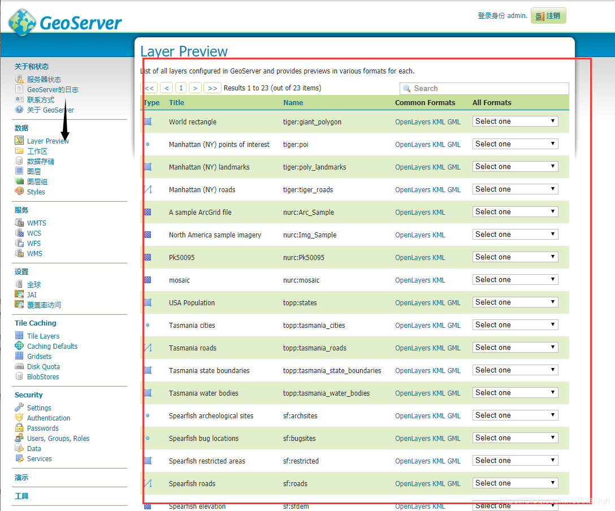Screen dimensions: 615x511
Task: Click the Passwords padlock icon
Action: tap(19, 427)
